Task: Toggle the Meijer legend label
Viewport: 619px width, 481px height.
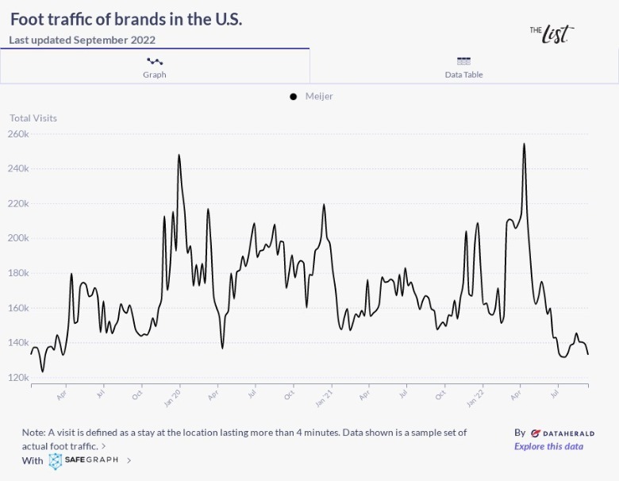Action: tap(319, 97)
